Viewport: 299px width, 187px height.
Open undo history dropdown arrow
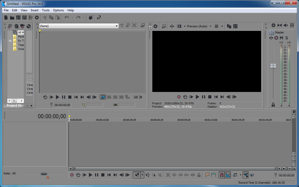72,18
